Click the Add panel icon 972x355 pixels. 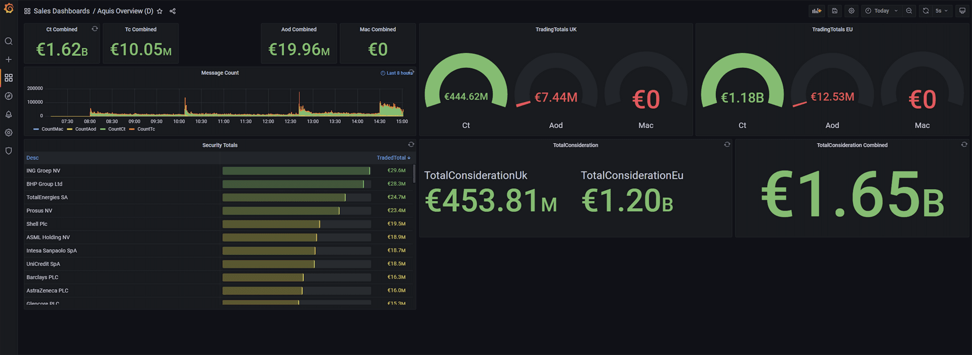point(817,11)
